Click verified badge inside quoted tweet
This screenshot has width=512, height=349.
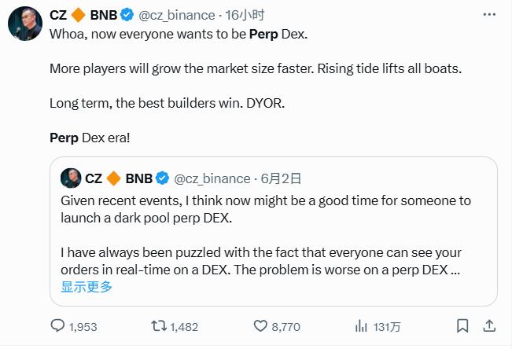coord(163,178)
